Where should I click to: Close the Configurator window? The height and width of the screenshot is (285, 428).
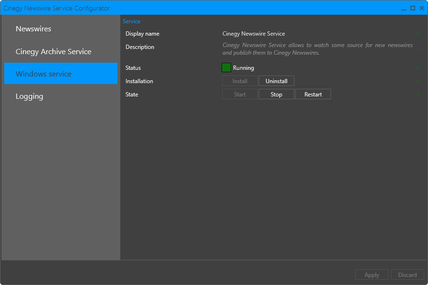click(422, 8)
